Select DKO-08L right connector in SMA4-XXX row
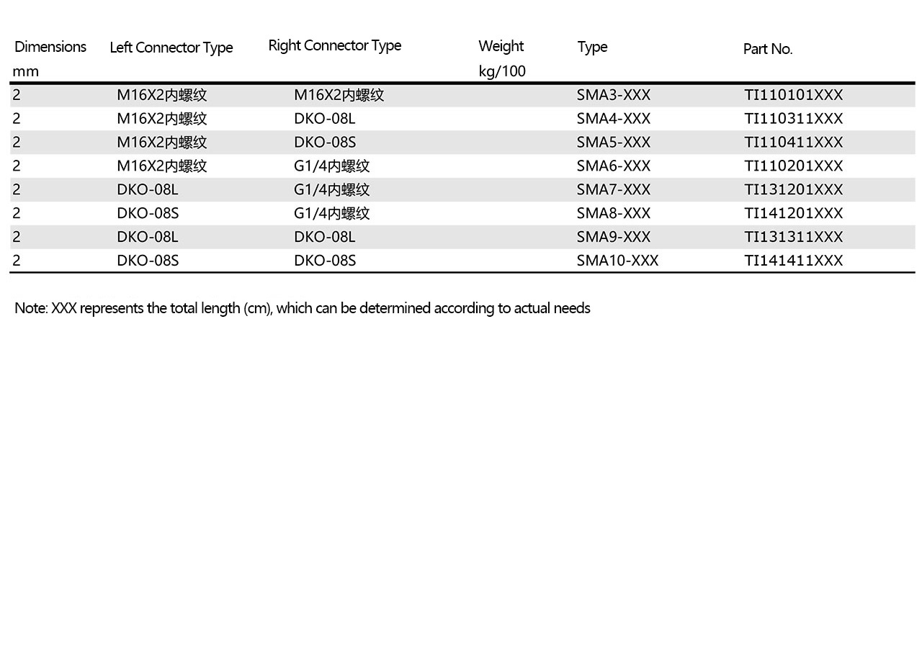Screen dimensions: 922x648 (325, 119)
